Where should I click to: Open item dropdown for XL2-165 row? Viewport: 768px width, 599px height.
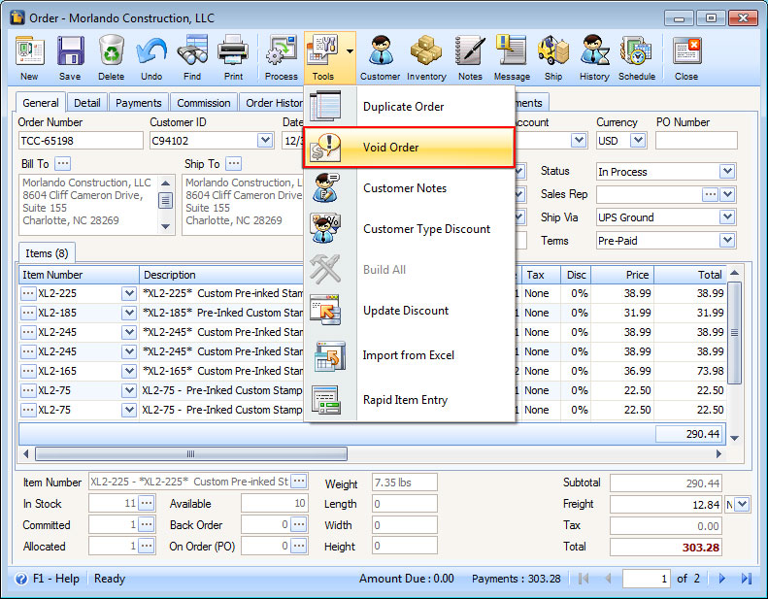[x=129, y=371]
